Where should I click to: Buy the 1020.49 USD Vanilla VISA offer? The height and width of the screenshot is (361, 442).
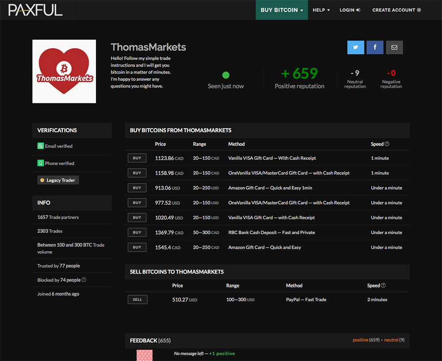137,217
